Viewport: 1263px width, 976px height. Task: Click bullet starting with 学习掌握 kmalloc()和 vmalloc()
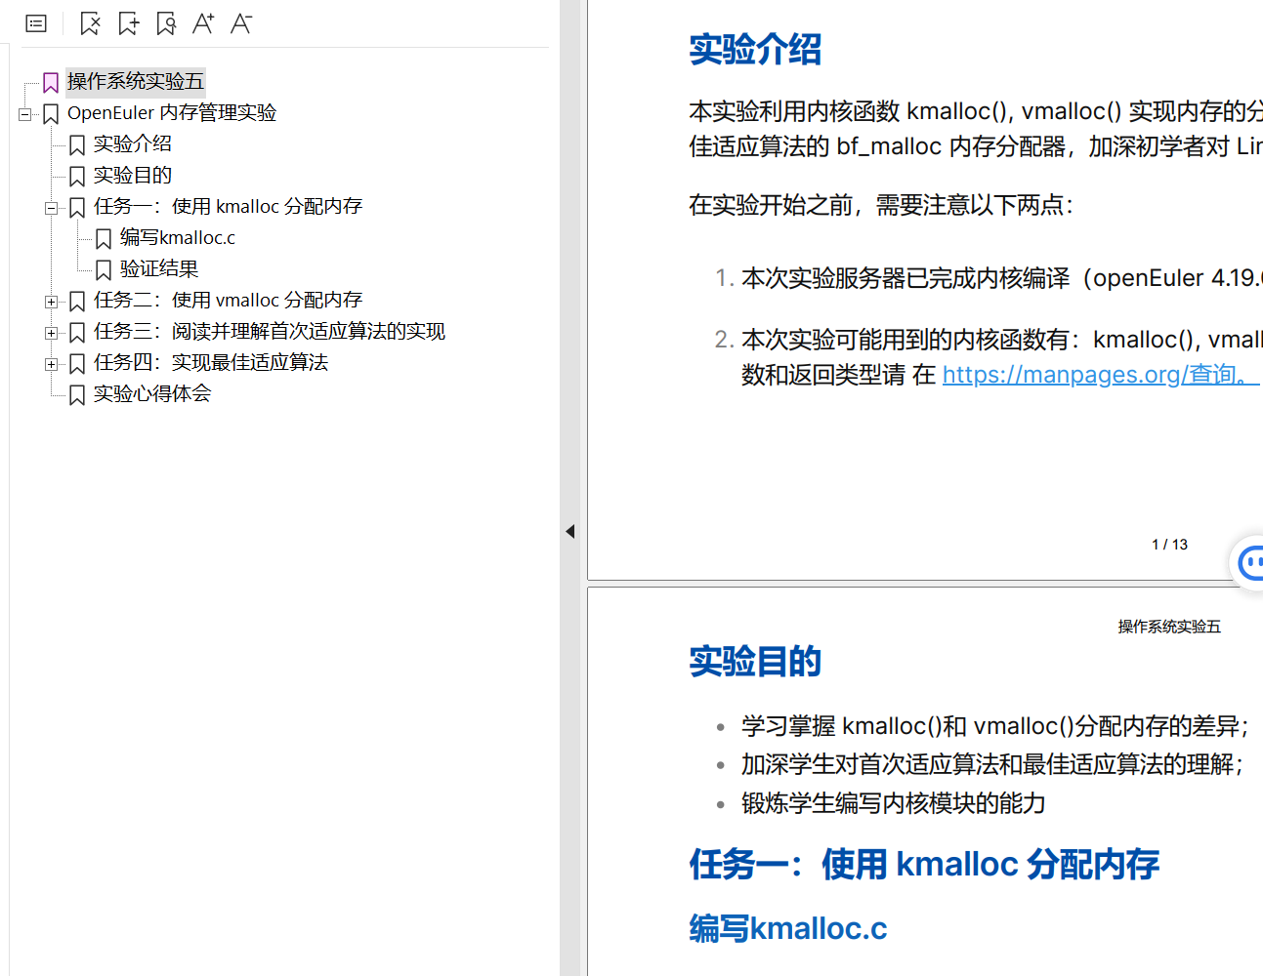tap(994, 726)
